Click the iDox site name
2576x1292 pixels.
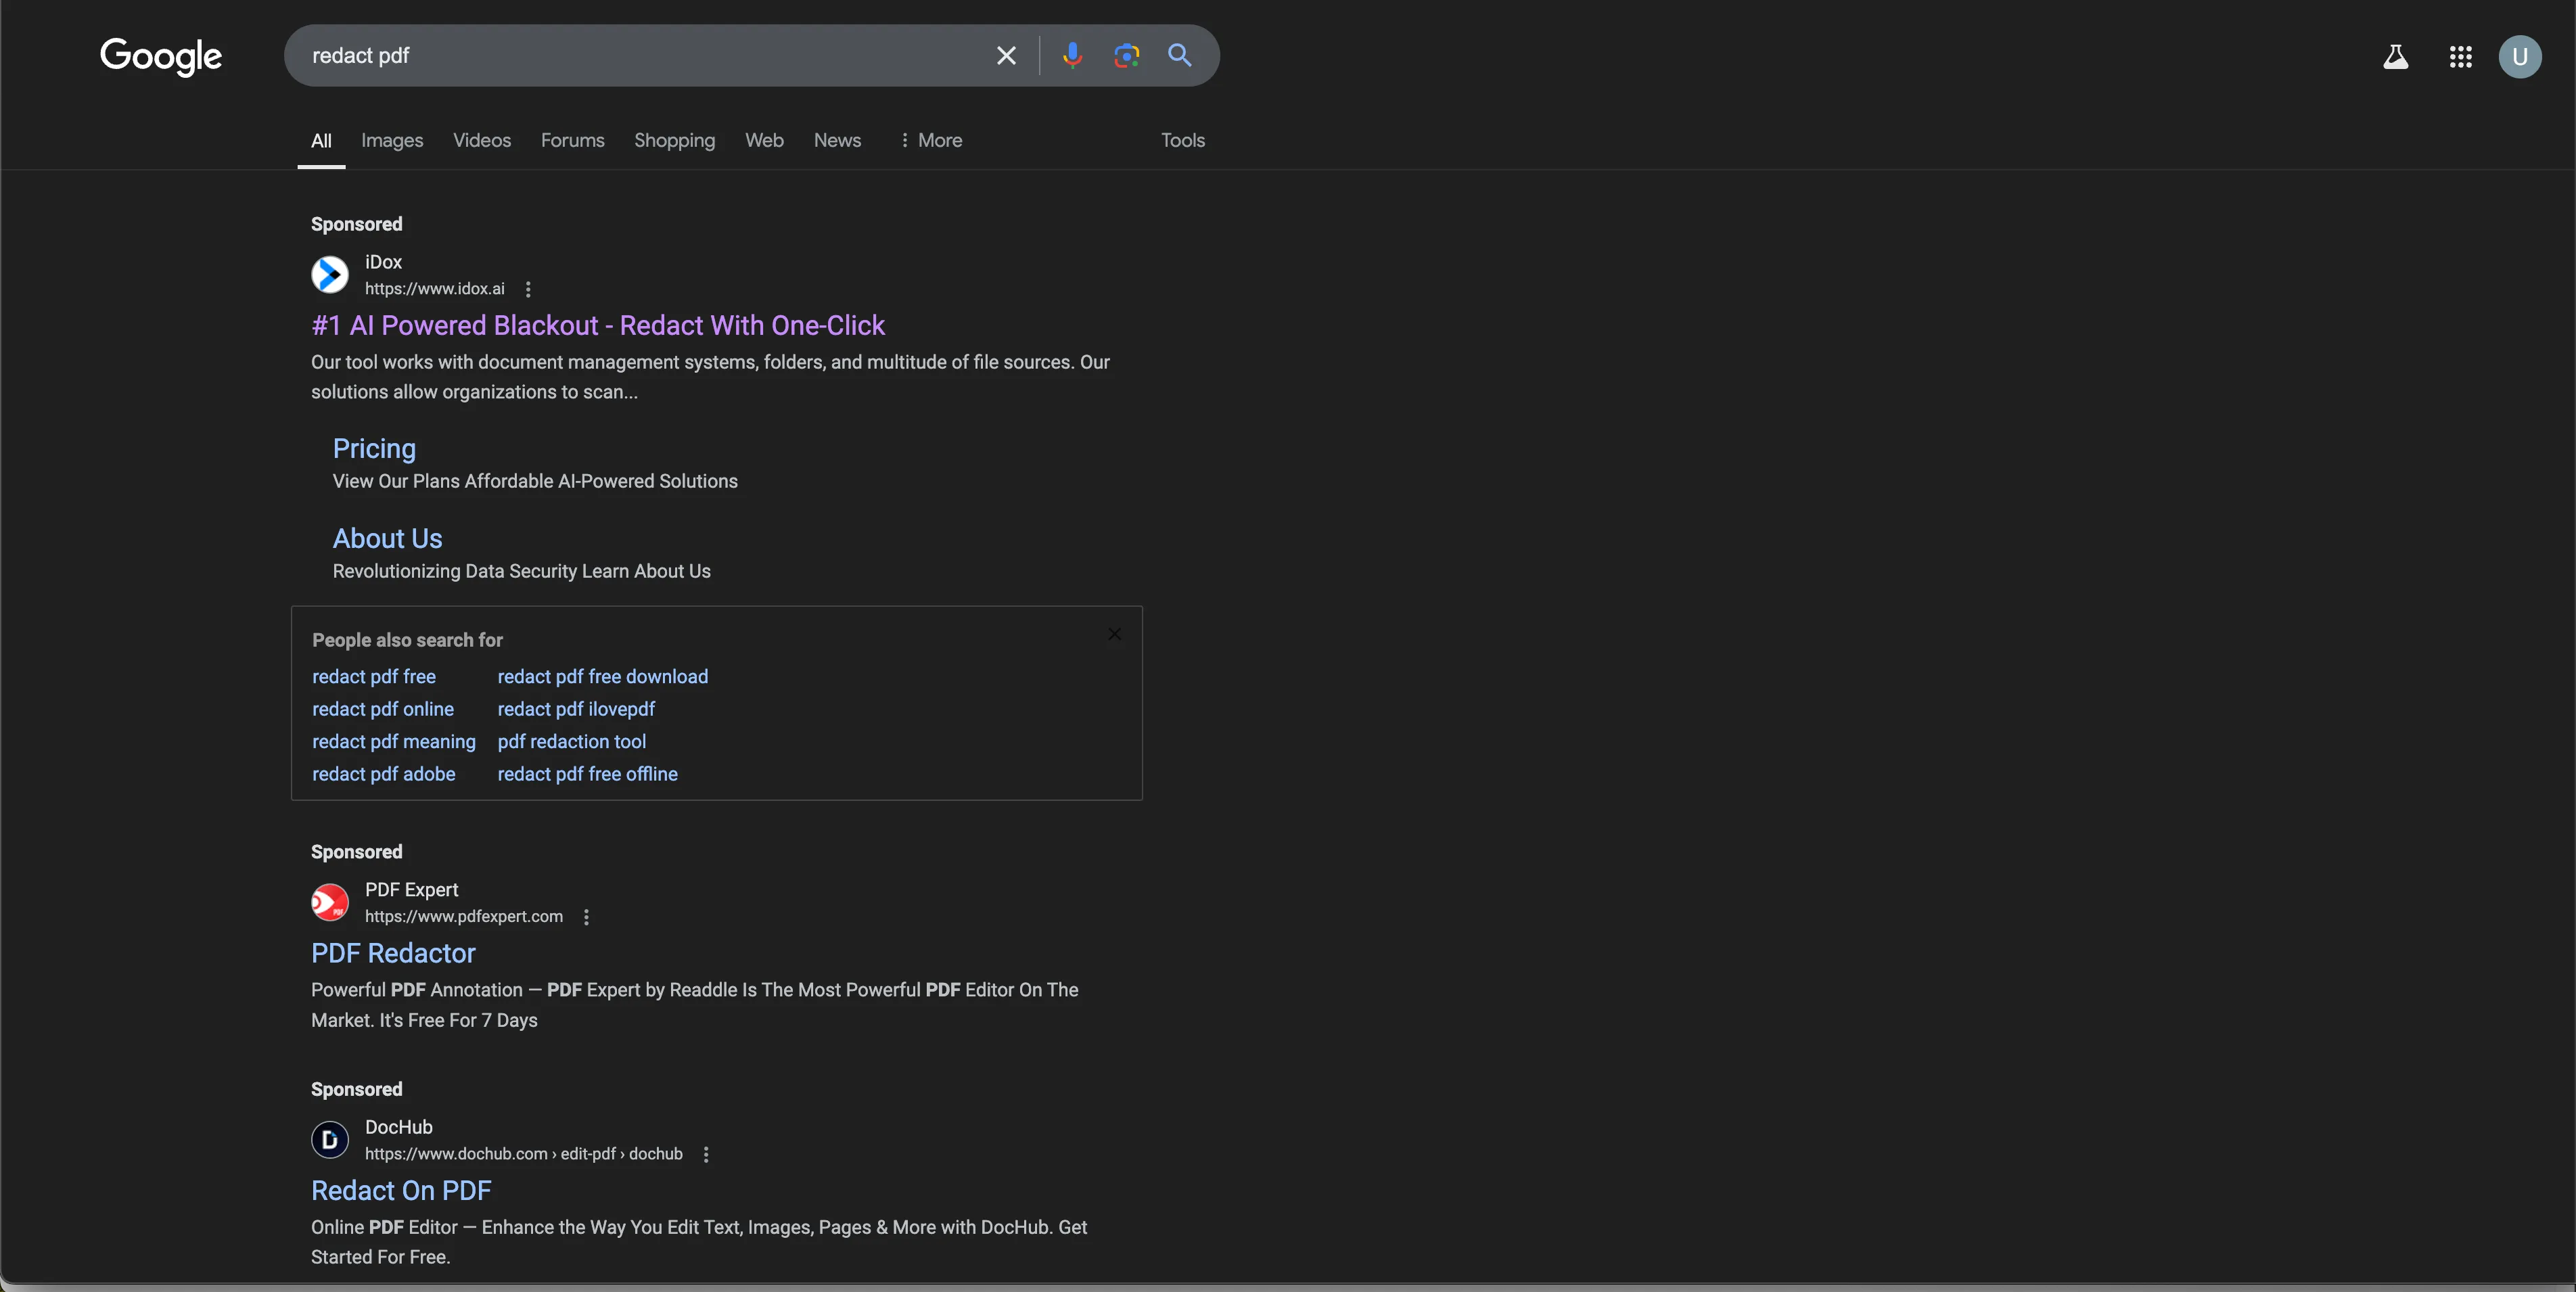[x=384, y=262]
